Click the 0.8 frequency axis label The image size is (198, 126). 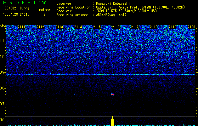pos(2,88)
